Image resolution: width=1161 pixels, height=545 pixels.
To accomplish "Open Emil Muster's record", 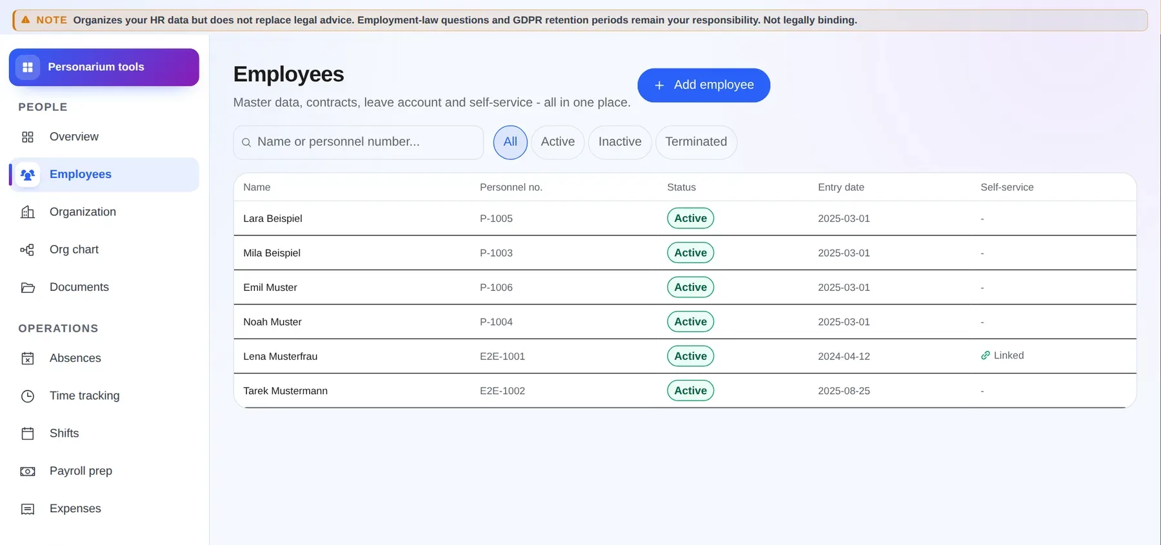I will (685, 288).
